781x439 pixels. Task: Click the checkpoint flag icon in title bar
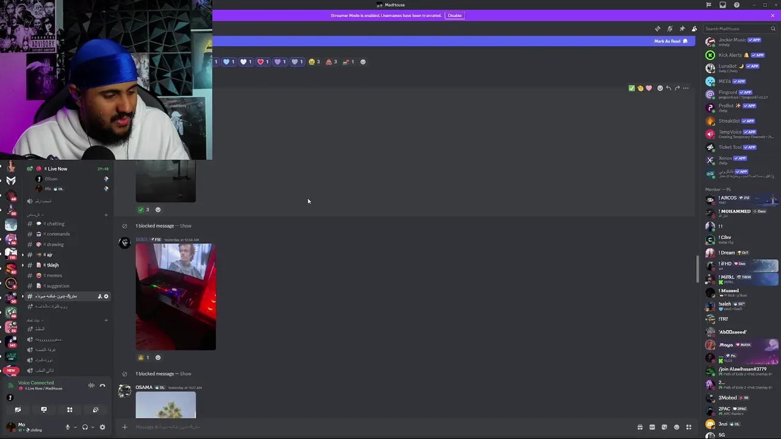708,5
